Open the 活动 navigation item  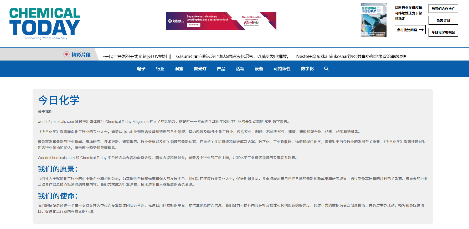240,69
